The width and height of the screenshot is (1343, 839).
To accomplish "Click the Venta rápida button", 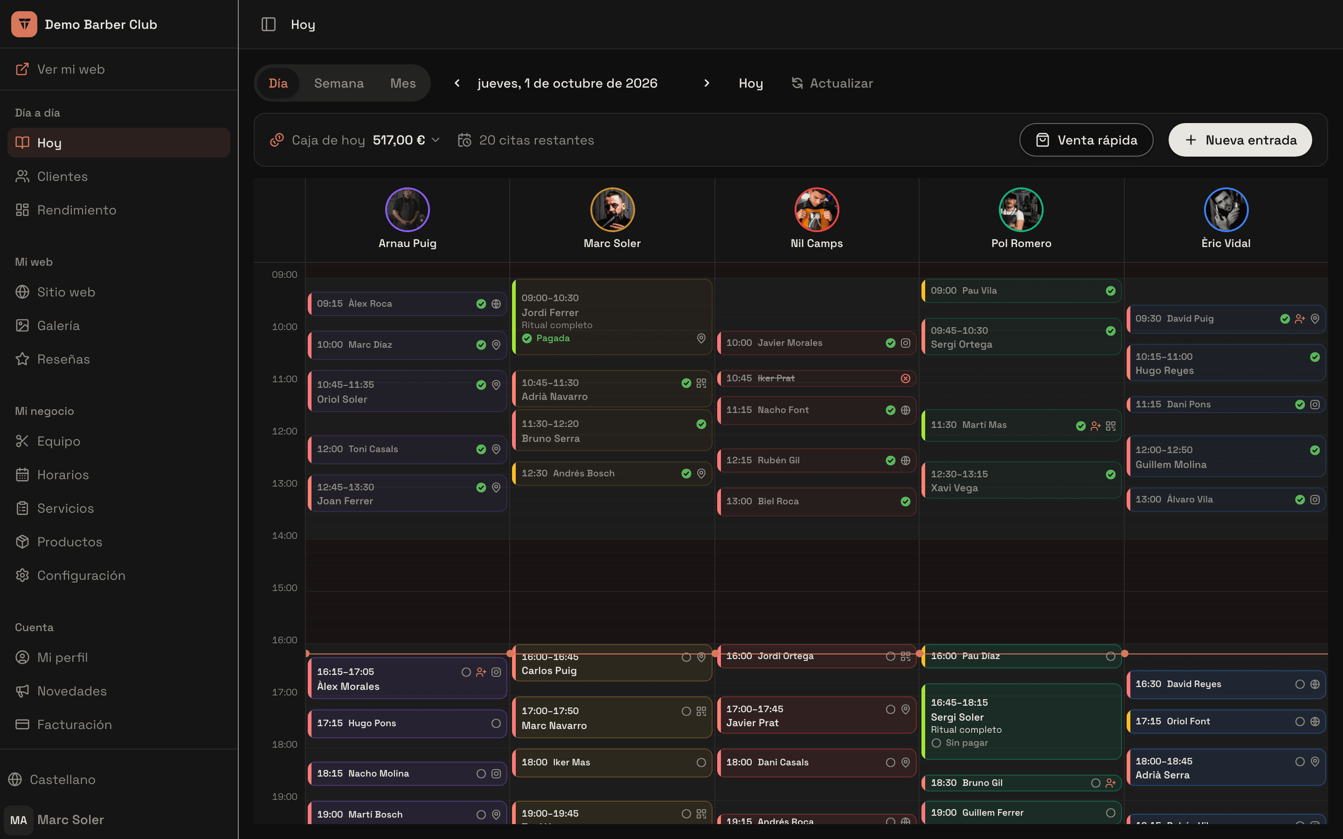I will [1086, 140].
